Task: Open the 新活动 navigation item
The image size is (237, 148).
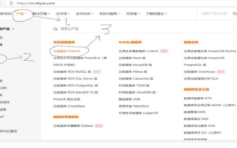Action: point(6,14)
